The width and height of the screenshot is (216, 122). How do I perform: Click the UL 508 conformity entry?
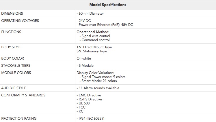pos(83,103)
